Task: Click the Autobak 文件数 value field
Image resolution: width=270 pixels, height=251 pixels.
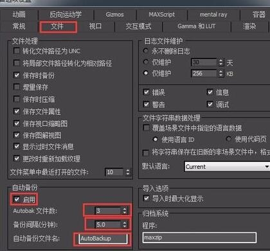Action: [108, 211]
